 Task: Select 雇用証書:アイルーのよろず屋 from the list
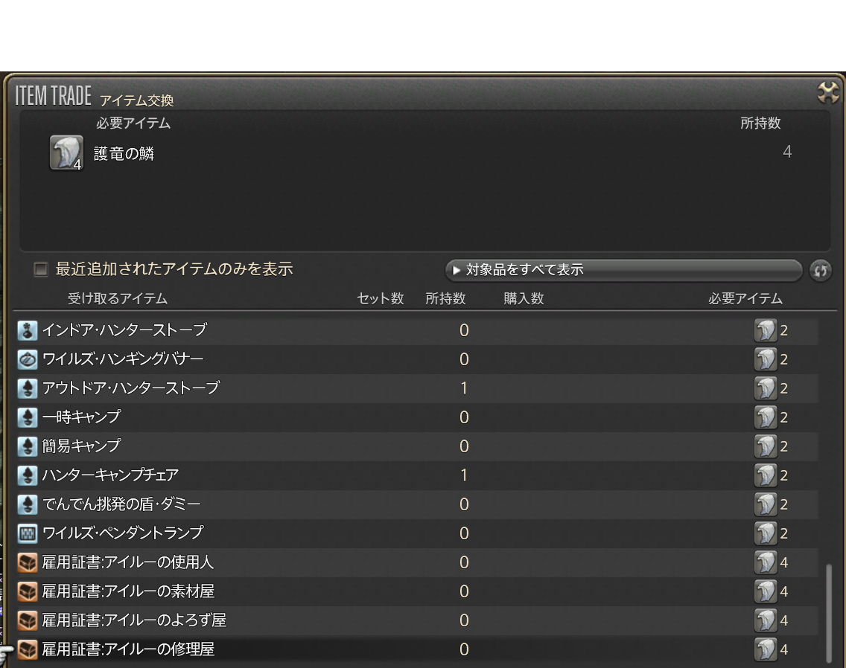tap(134, 620)
